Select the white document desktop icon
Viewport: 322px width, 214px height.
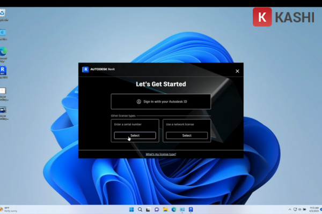tap(3, 94)
